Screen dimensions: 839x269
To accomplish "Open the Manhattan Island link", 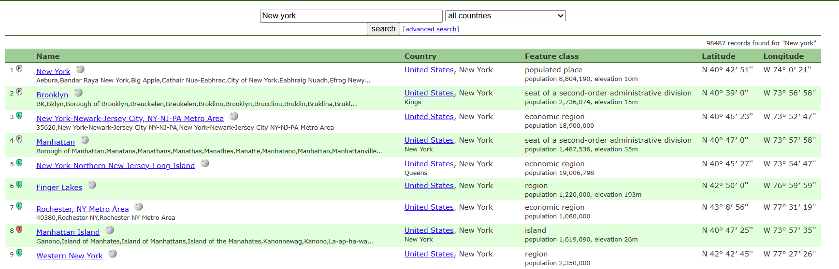I will (x=68, y=232).
